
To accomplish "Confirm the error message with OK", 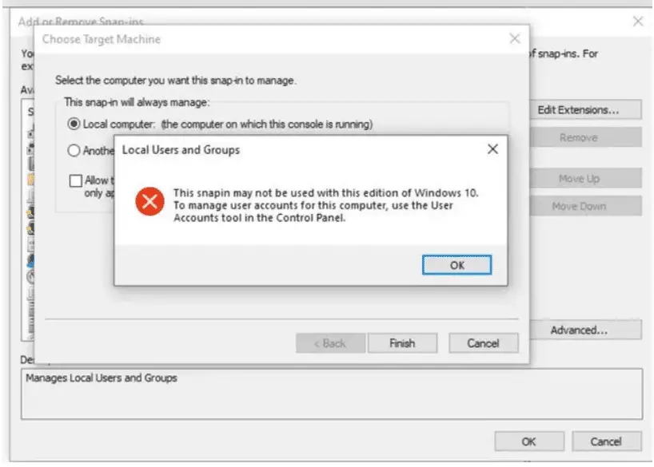I will pos(457,265).
